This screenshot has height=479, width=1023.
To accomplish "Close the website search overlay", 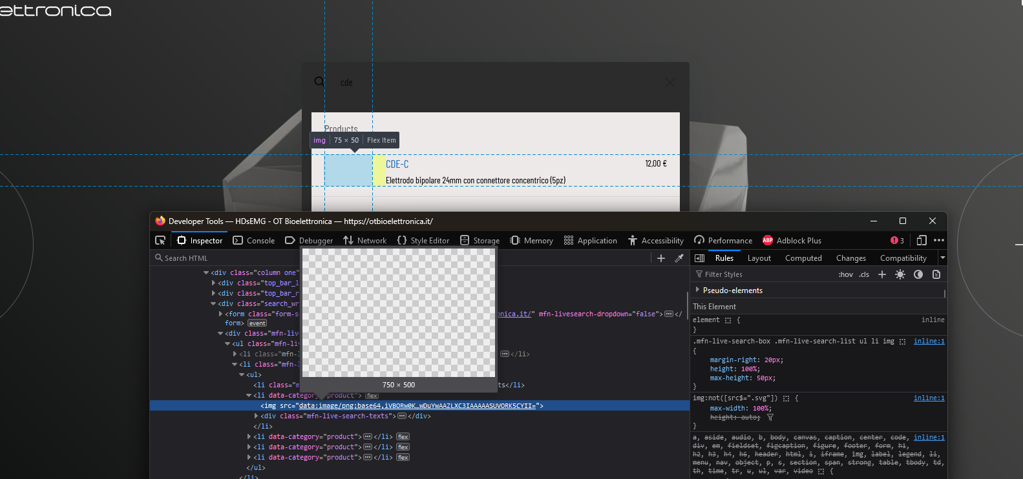I will (670, 83).
